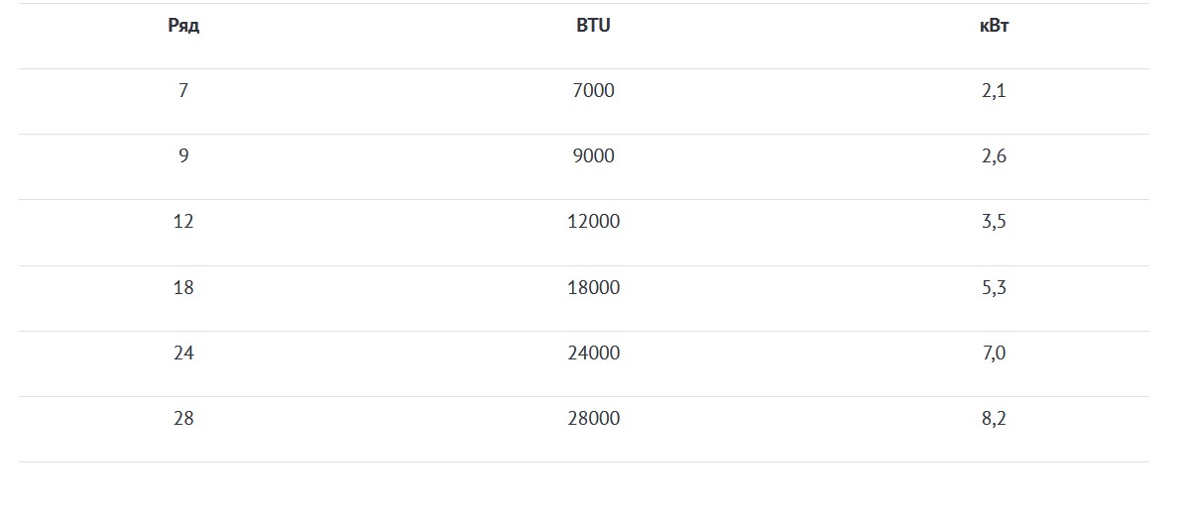Click the 2,6 кВт value
The image size is (1186, 506).
point(993,156)
